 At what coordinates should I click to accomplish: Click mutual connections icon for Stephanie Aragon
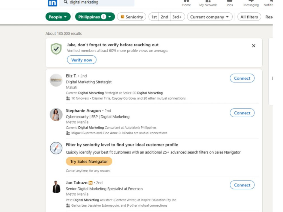tap(68, 133)
